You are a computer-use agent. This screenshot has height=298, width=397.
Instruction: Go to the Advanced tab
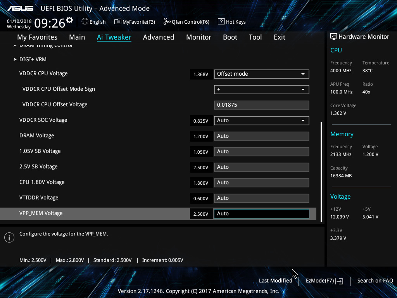coord(159,37)
